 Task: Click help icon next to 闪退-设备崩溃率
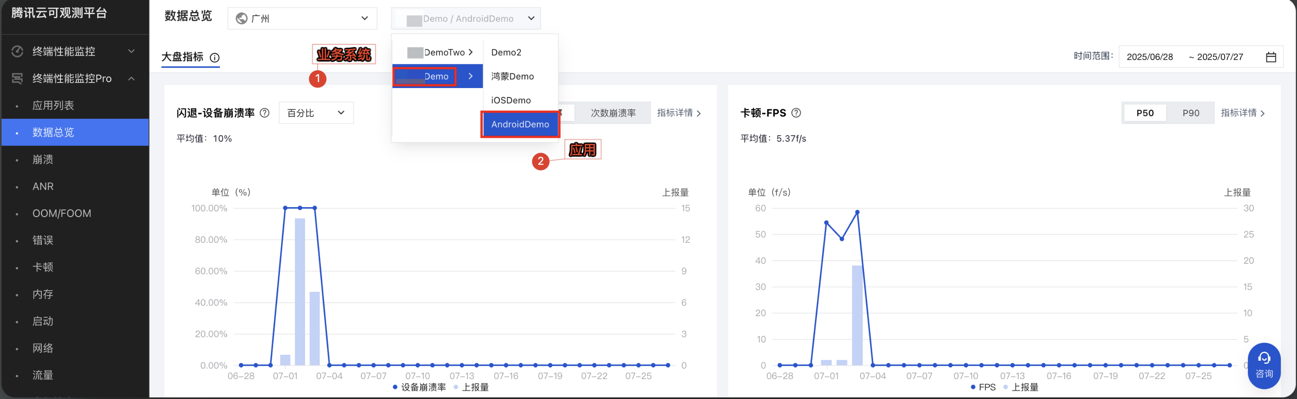pyautogui.click(x=264, y=113)
